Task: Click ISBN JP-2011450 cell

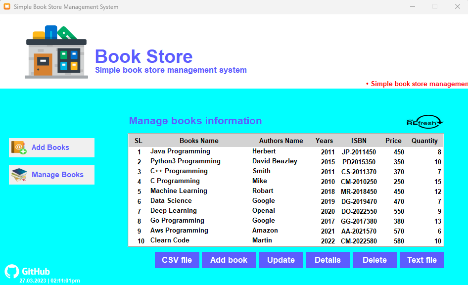Action: click(359, 152)
